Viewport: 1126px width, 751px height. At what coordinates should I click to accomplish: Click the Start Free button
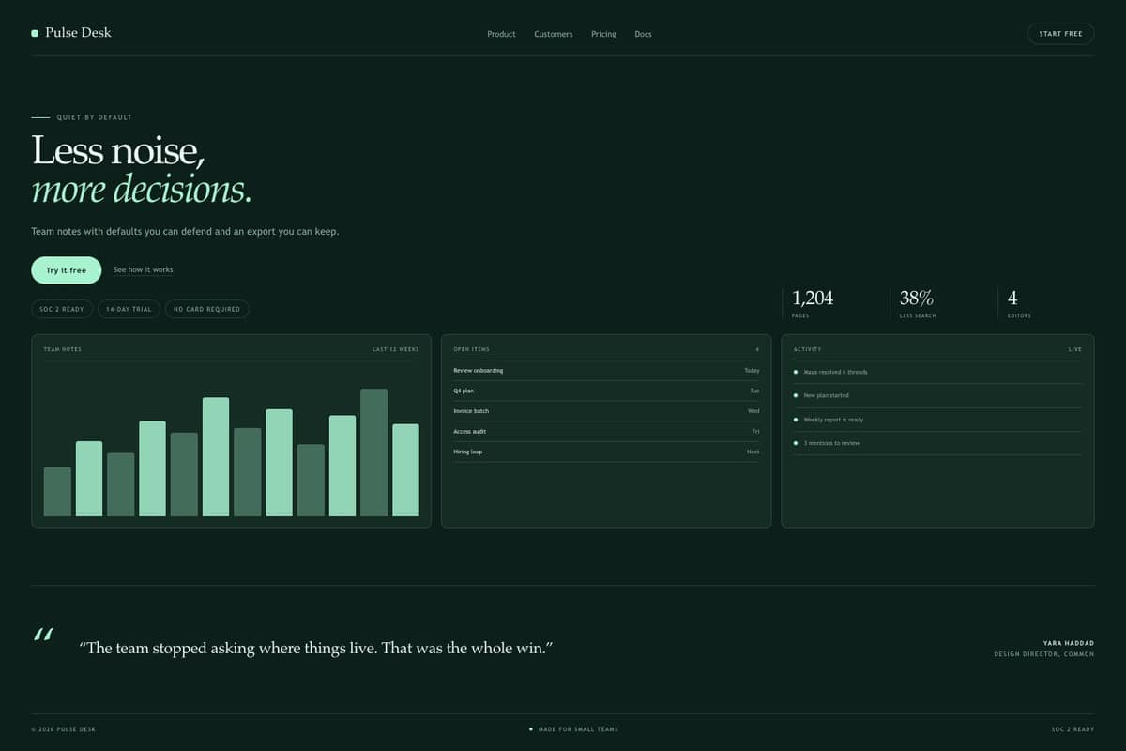click(x=1060, y=34)
